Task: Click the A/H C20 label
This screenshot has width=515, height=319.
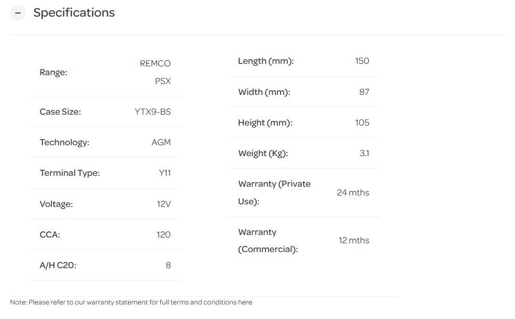Action: 58,265
